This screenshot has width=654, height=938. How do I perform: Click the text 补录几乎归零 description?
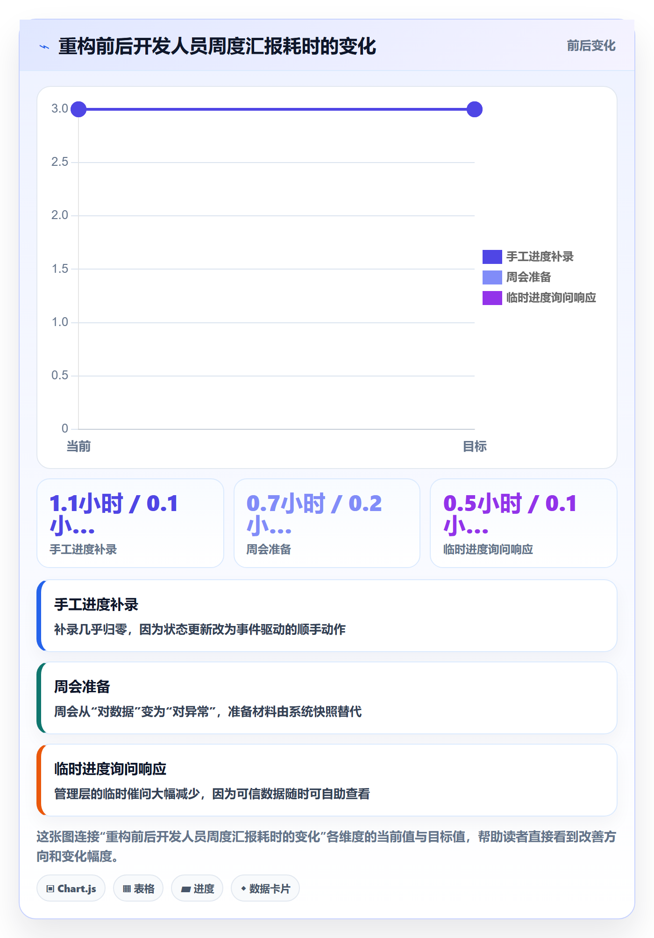click(200, 629)
